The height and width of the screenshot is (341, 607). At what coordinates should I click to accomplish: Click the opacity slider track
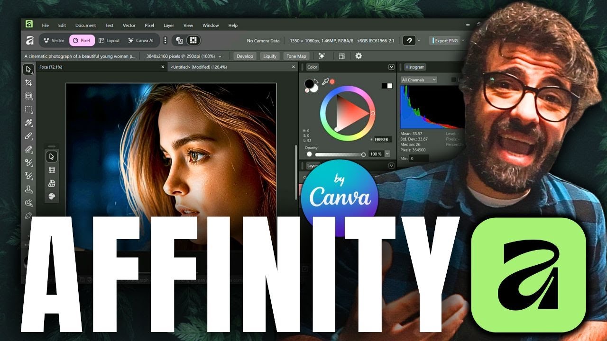340,154
